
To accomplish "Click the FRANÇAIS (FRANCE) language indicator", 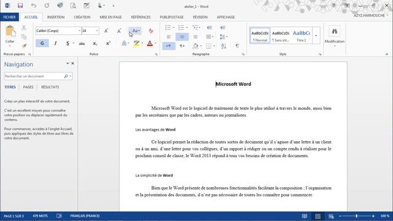I will tap(85, 215).
